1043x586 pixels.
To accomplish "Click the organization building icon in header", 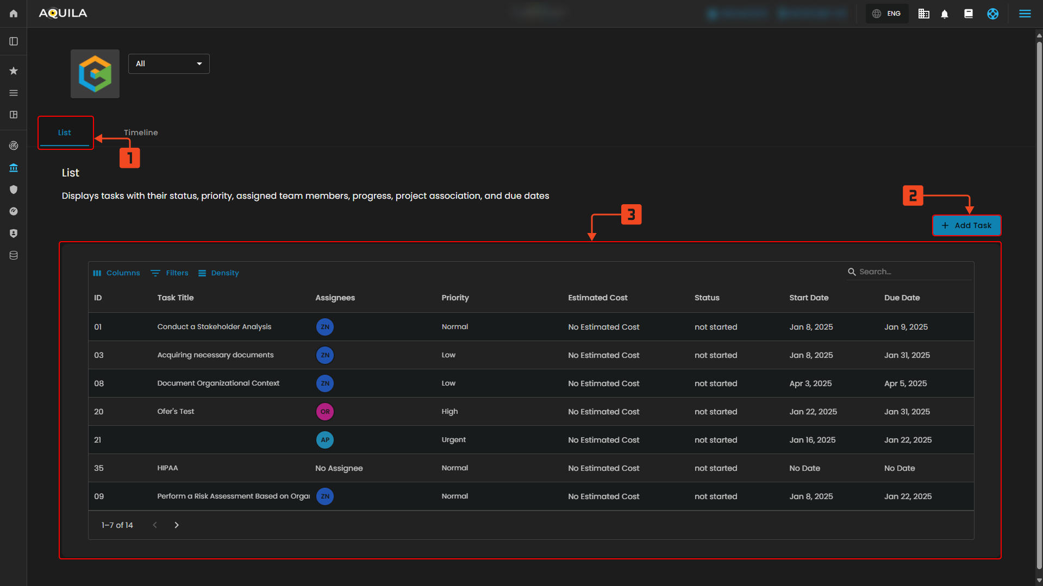I will 923,14.
